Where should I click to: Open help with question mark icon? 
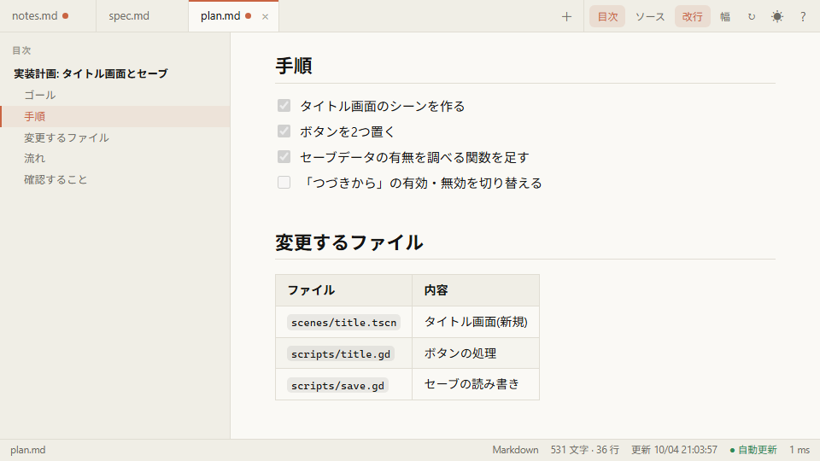point(803,17)
